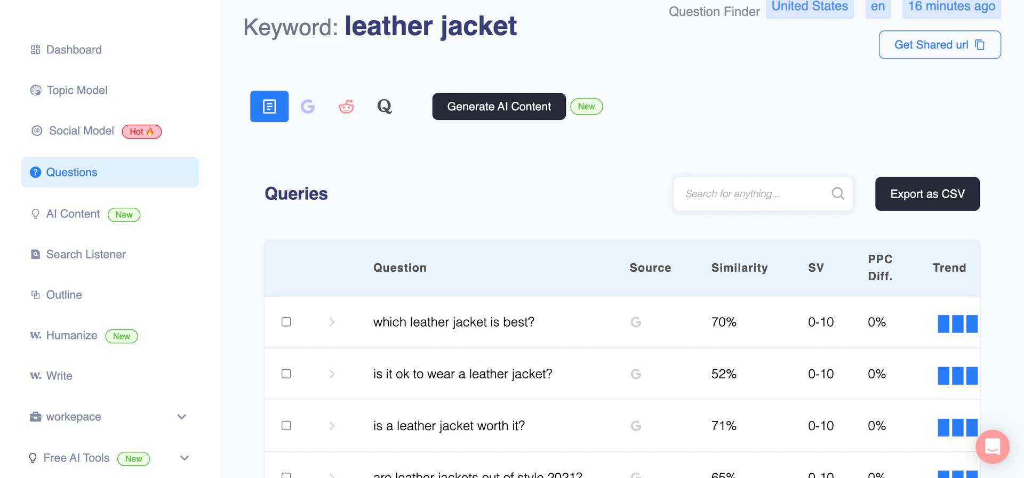
Task: Click Export as CSV
Action: [927, 194]
